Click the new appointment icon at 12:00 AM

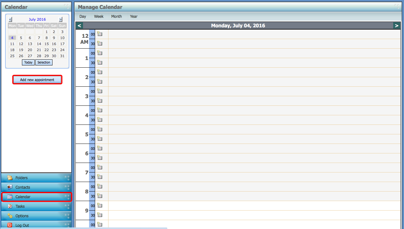coord(100,34)
